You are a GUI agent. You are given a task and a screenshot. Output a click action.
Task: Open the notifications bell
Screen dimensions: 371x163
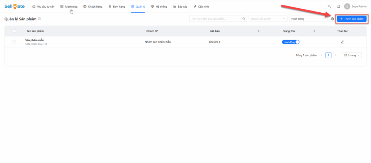click(339, 7)
